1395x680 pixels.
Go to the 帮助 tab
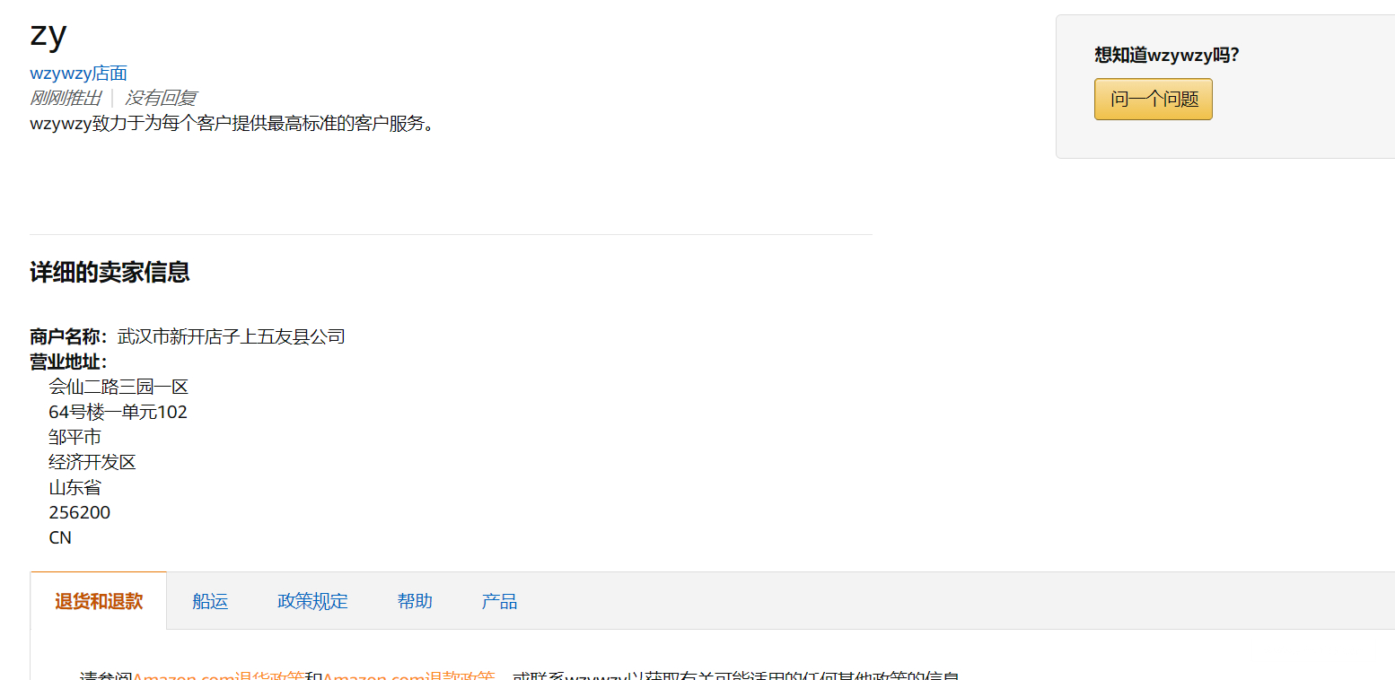pos(415,601)
